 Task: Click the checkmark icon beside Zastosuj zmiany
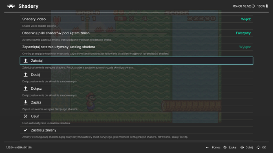26,130
